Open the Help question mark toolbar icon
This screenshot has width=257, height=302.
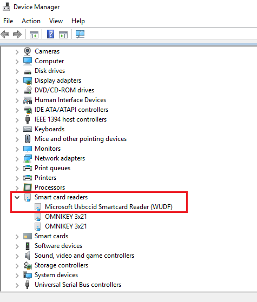50,34
